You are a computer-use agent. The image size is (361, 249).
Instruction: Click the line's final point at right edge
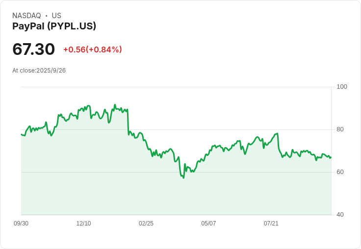(x=331, y=157)
